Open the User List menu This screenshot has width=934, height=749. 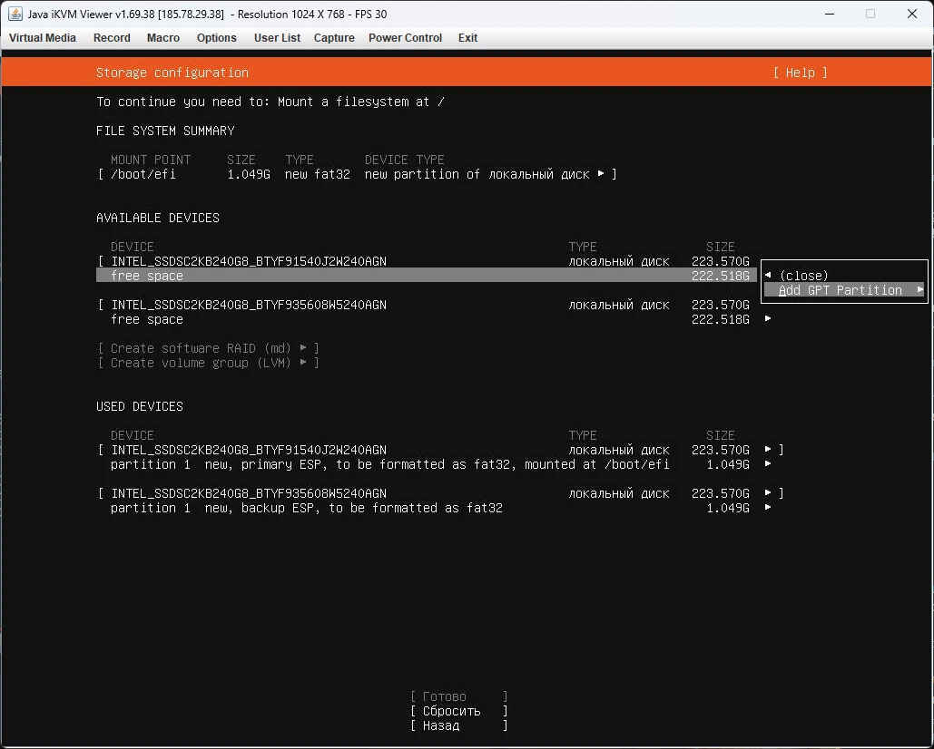[277, 38]
